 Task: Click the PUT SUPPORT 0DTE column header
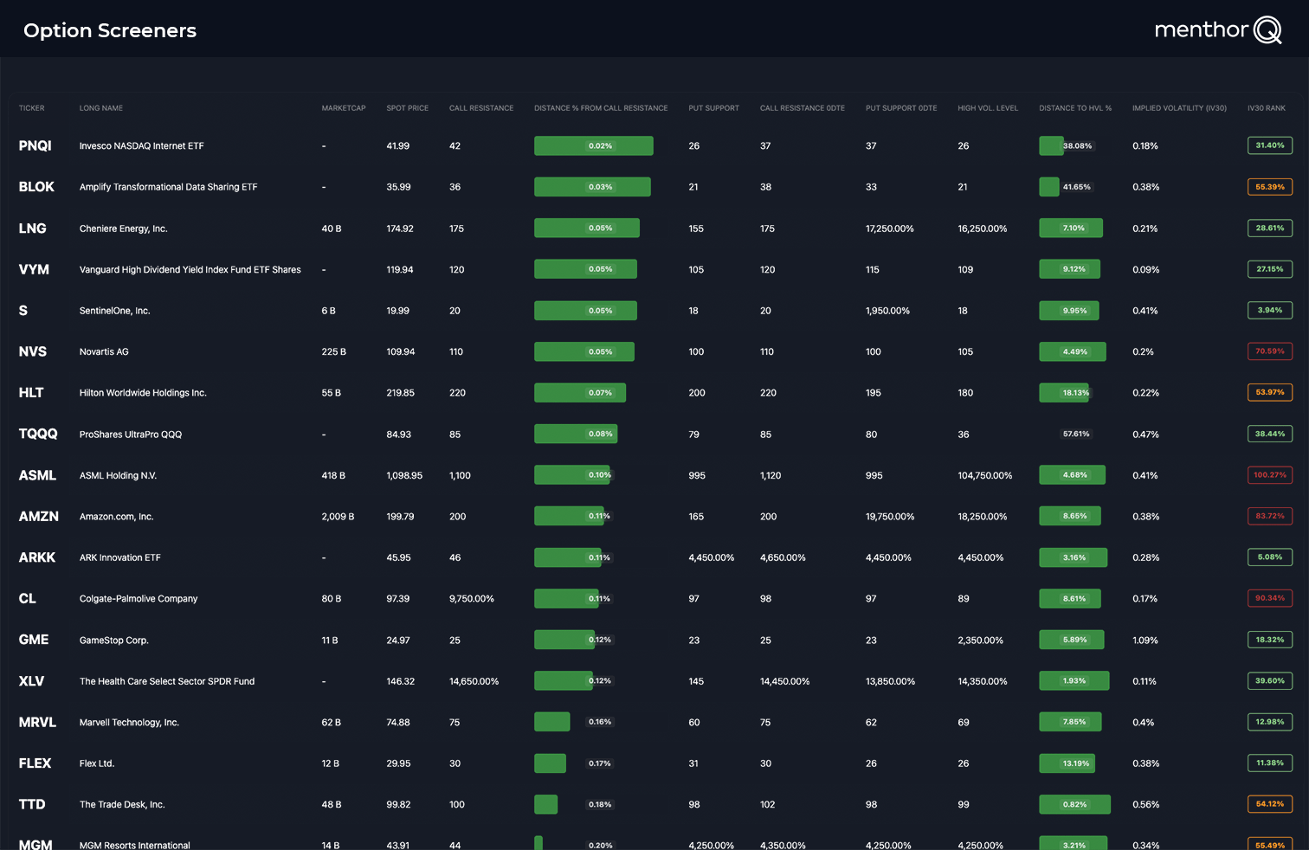click(901, 108)
